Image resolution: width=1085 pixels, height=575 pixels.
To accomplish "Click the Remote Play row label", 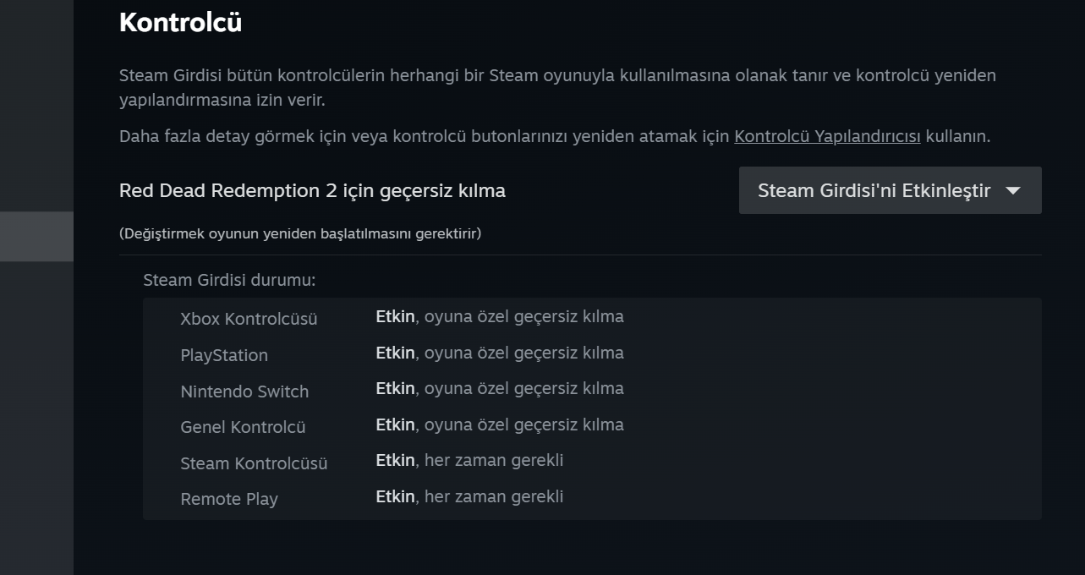I will tap(229, 499).
